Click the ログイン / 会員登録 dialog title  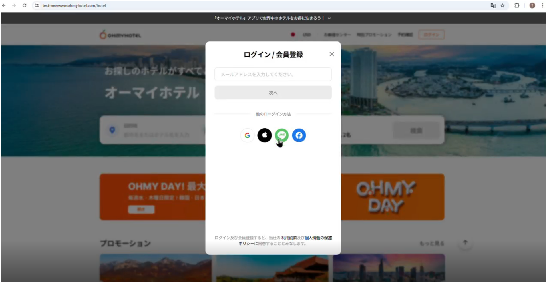(273, 55)
